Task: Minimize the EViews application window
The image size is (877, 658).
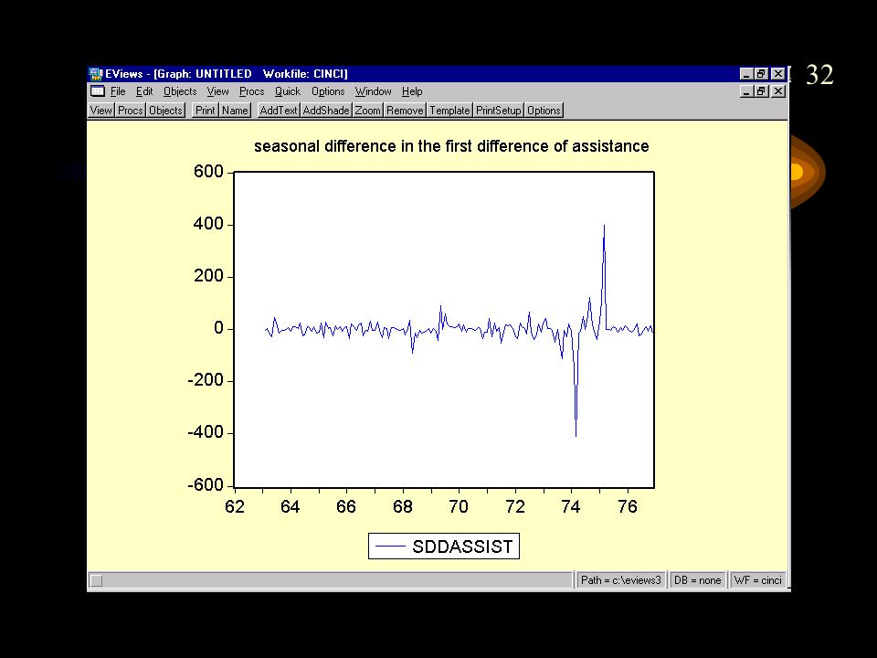Action: click(x=746, y=74)
